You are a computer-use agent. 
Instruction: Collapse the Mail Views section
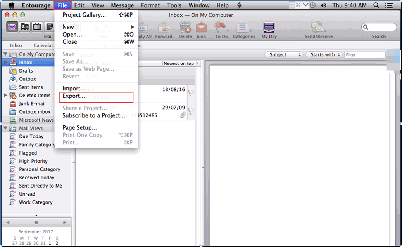tap(5, 128)
